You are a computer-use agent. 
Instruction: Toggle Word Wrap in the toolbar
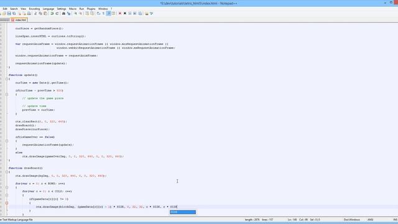click(98, 14)
